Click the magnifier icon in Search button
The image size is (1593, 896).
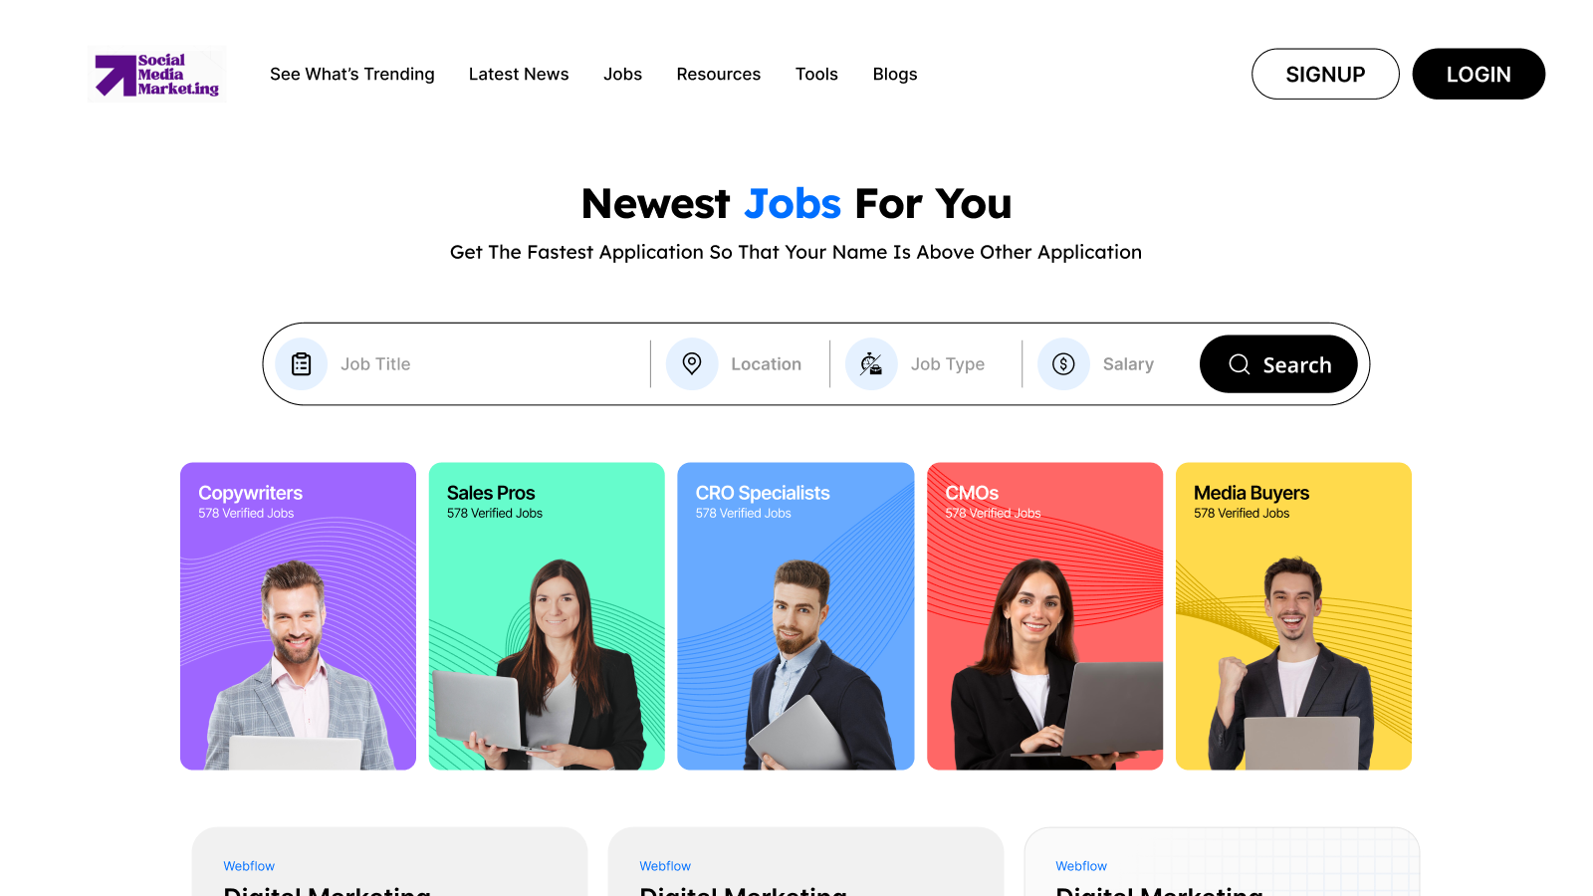[1240, 364]
